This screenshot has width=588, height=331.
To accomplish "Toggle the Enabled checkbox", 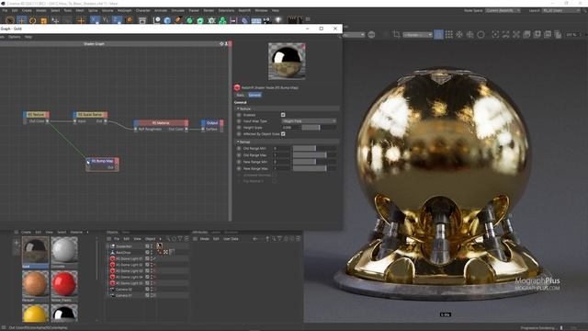I will tap(283, 115).
